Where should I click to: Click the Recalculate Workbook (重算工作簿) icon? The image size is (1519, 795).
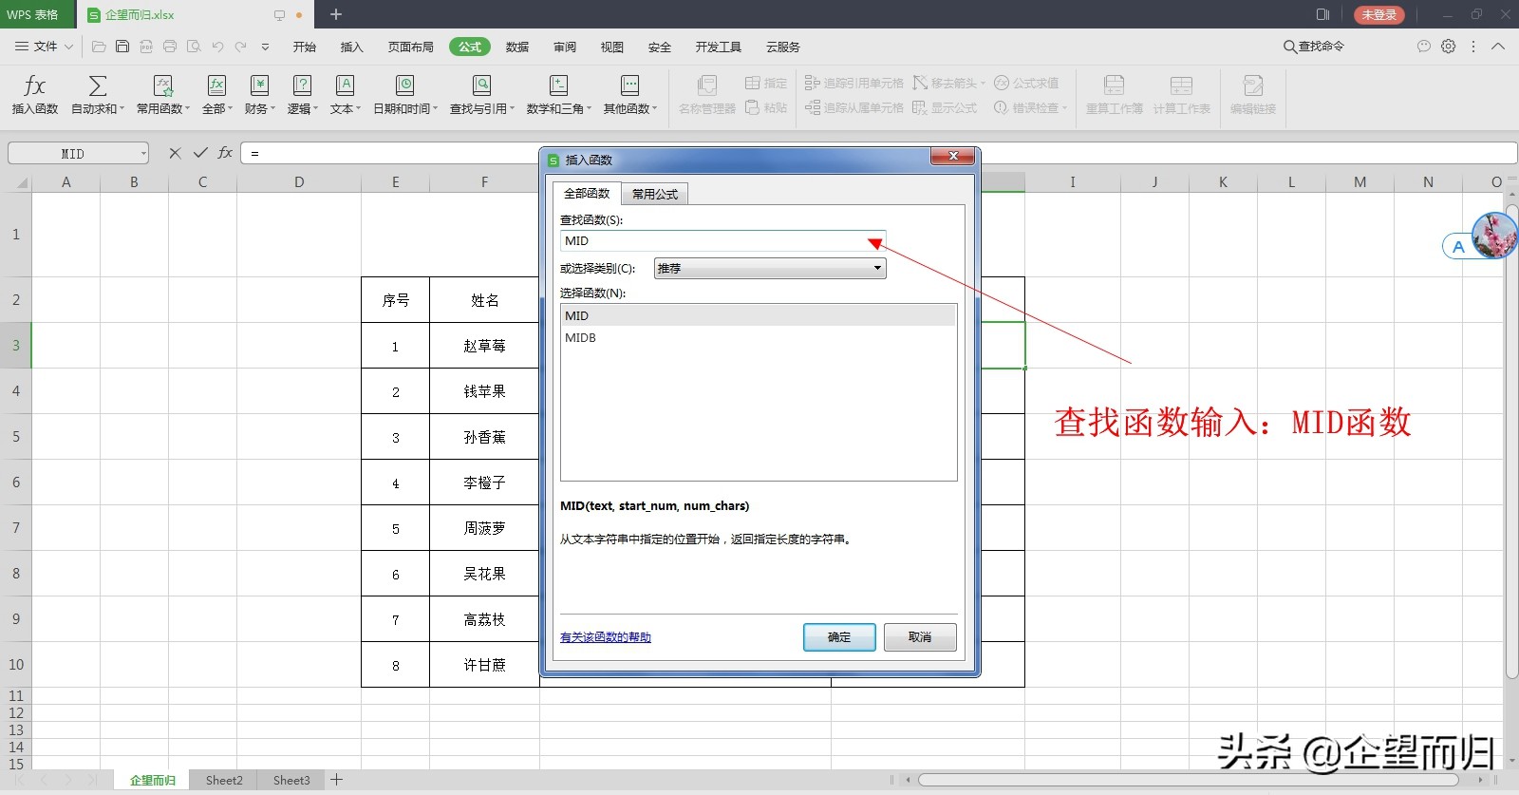pos(1115,85)
